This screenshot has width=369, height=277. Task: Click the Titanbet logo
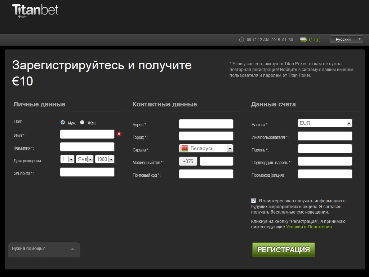(x=35, y=10)
